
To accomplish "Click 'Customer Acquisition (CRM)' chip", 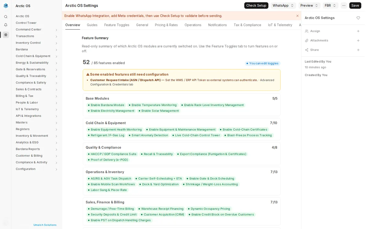I will (x=162, y=215).
